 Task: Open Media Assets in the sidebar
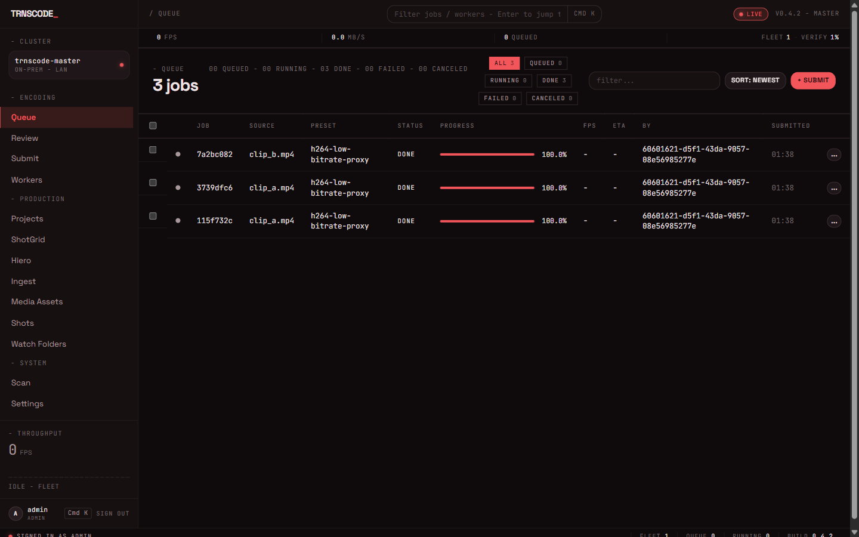[67, 302]
